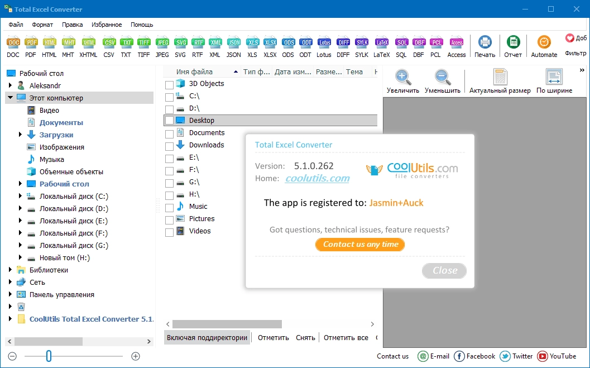
Task: Expand Локальный диск (D:) node
Action: [x=20, y=208]
